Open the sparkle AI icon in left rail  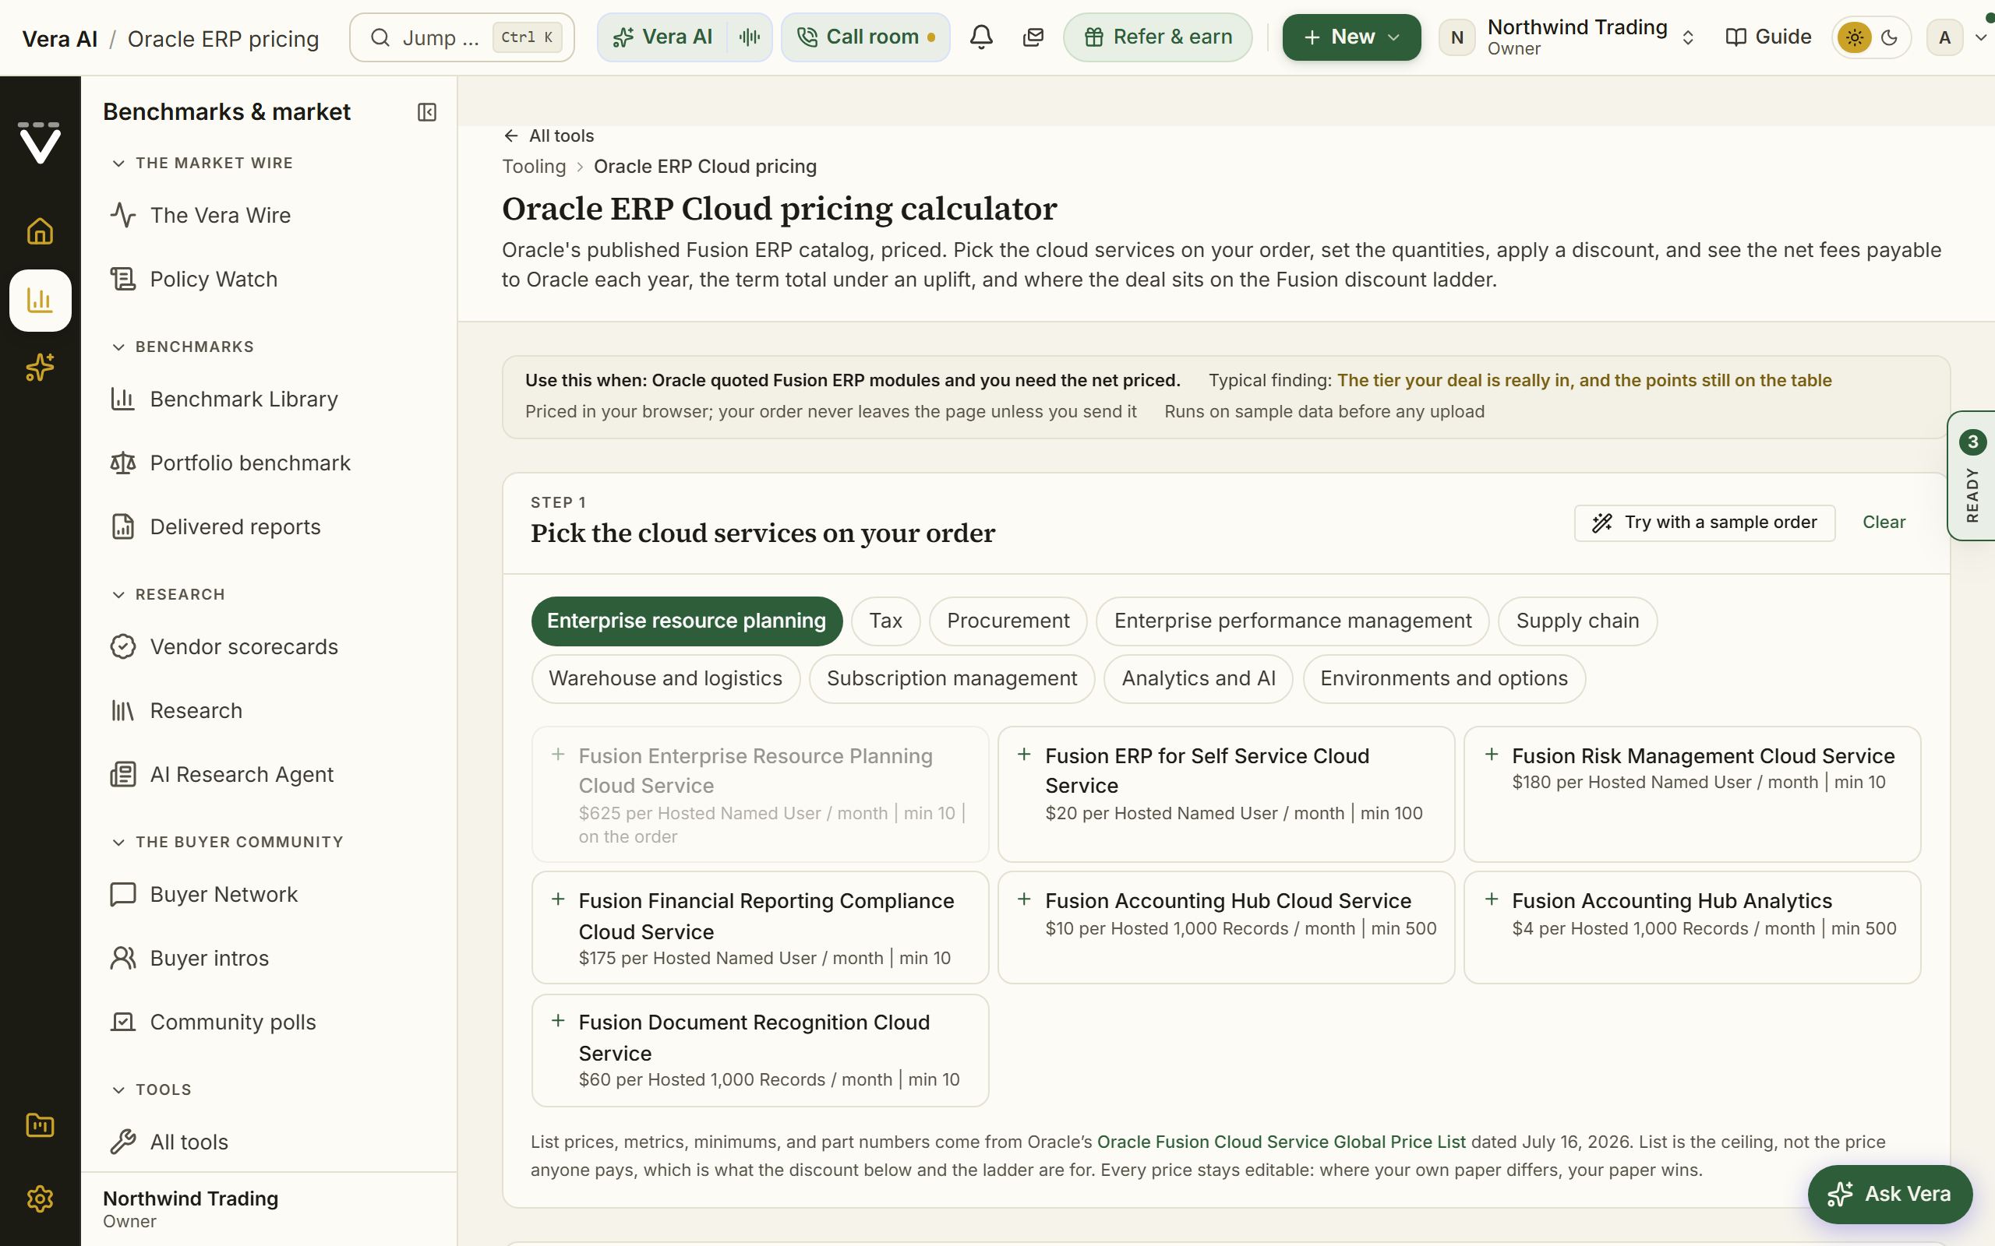40,367
